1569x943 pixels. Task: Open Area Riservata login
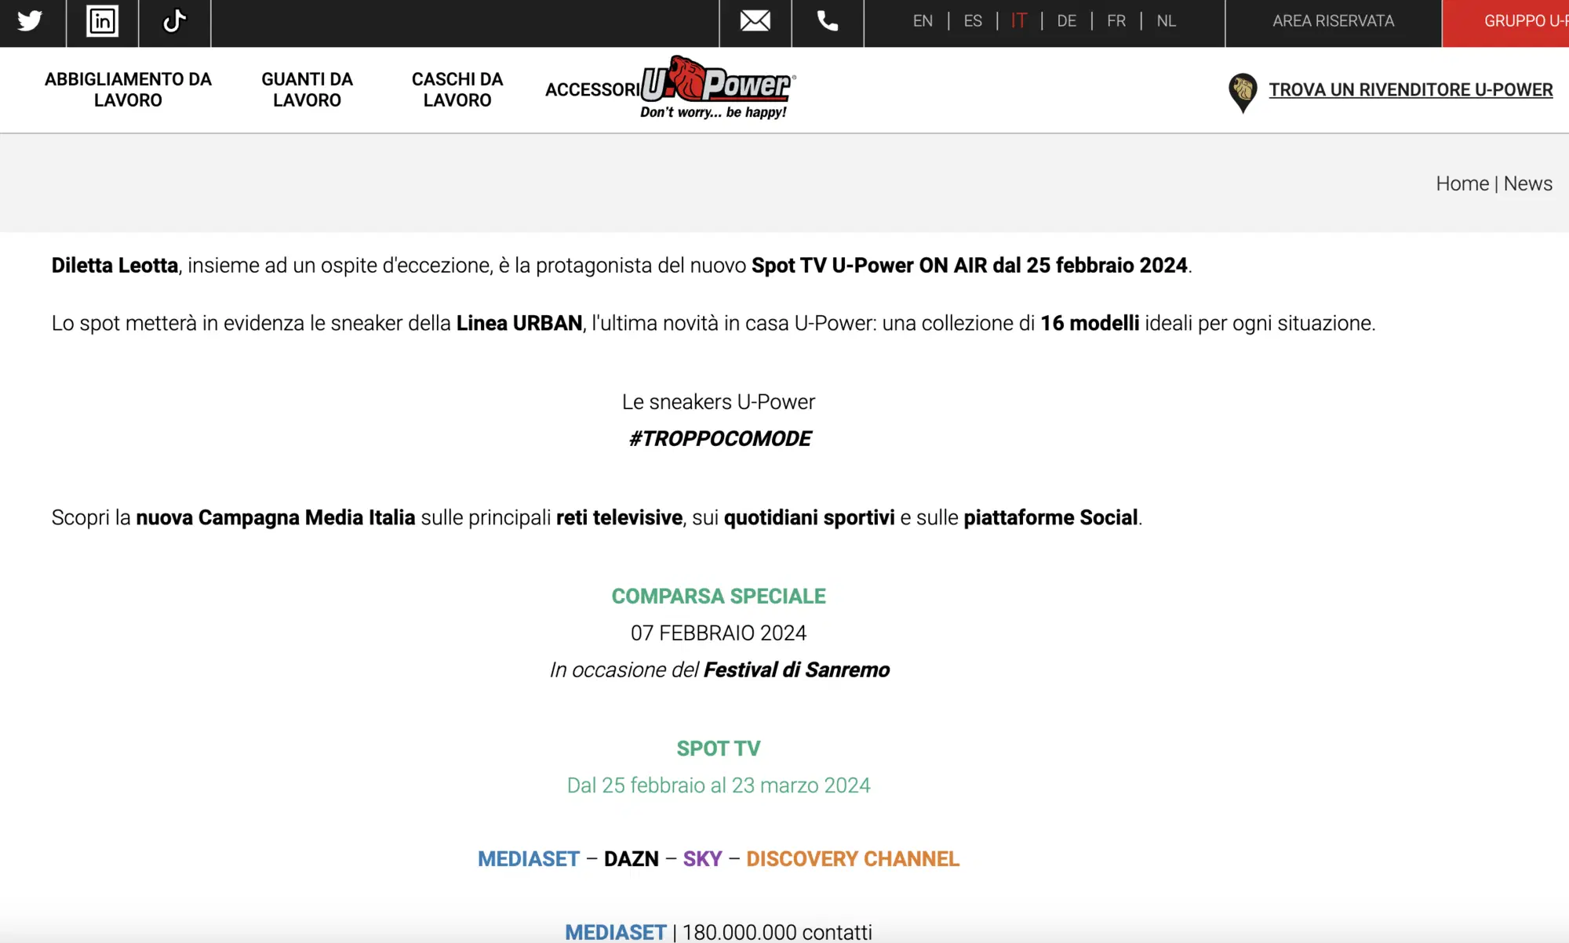pos(1333,21)
